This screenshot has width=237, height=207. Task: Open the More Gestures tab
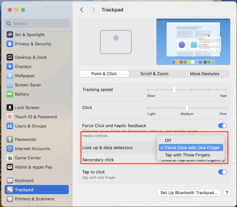click(205, 74)
